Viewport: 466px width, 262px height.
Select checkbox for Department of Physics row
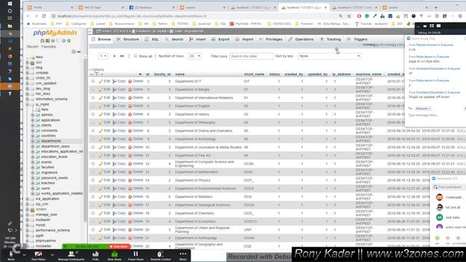(x=93, y=180)
